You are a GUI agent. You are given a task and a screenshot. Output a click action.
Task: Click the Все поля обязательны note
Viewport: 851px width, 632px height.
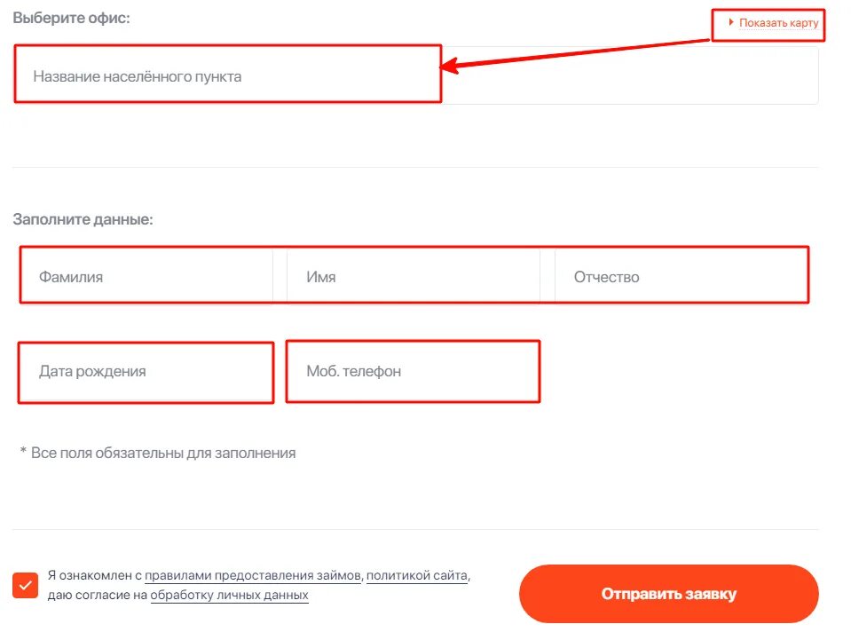click(163, 453)
